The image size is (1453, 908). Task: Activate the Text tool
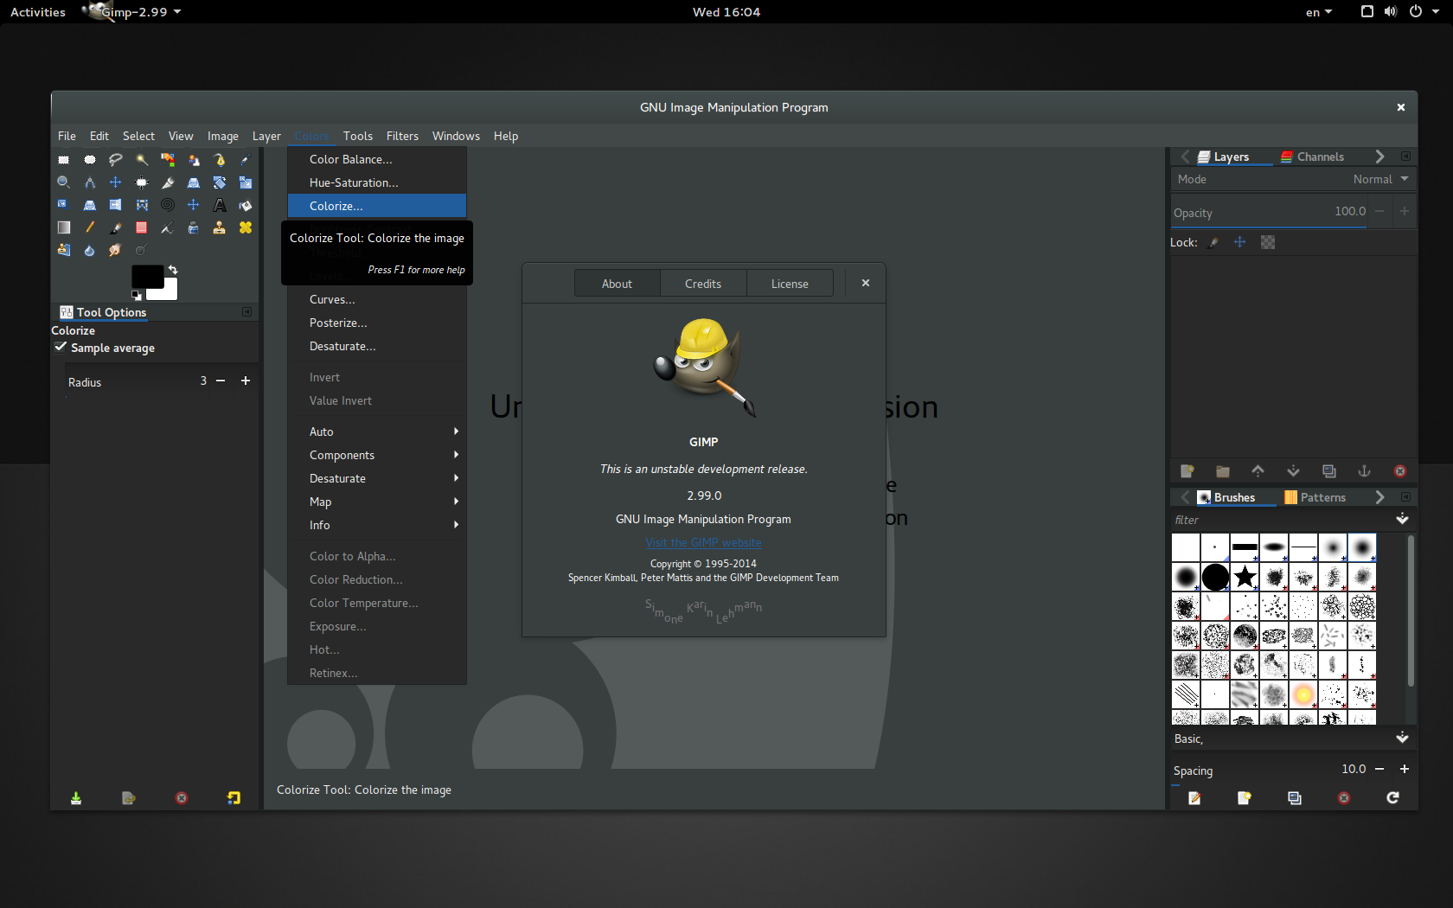(x=220, y=205)
